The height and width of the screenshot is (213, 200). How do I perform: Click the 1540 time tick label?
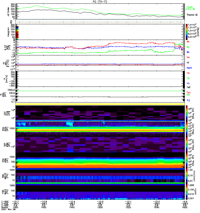157,207
